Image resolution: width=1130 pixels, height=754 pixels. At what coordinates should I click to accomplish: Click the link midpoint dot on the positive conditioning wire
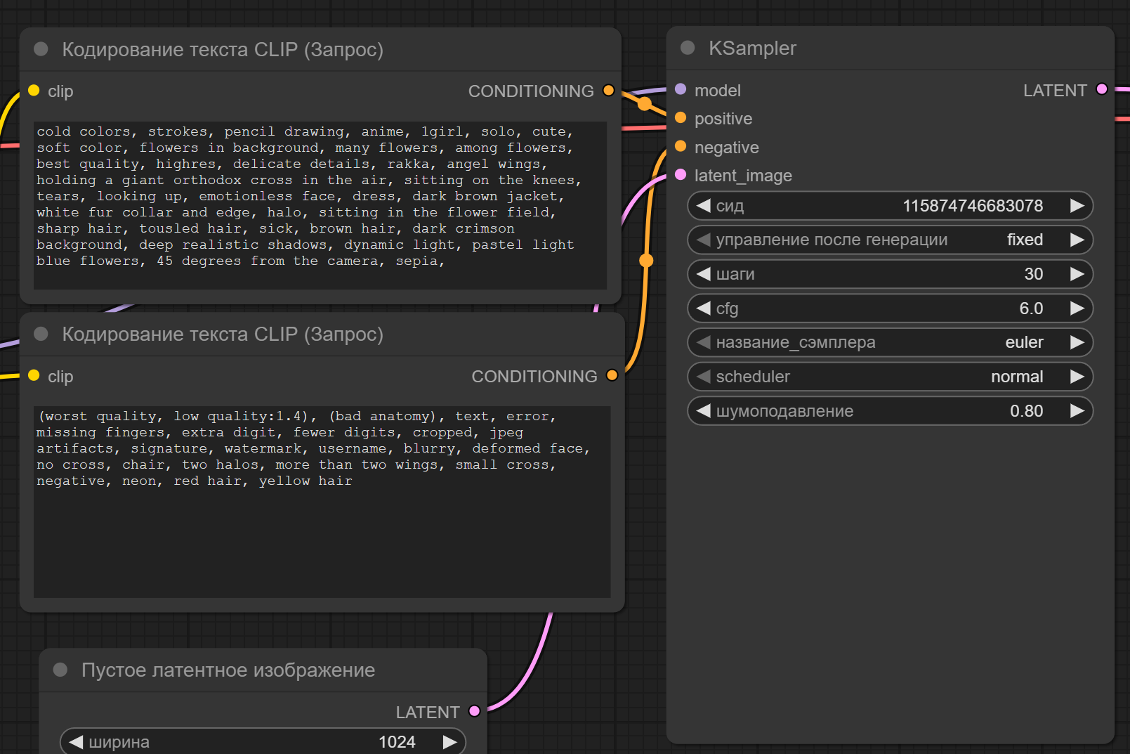click(x=644, y=105)
